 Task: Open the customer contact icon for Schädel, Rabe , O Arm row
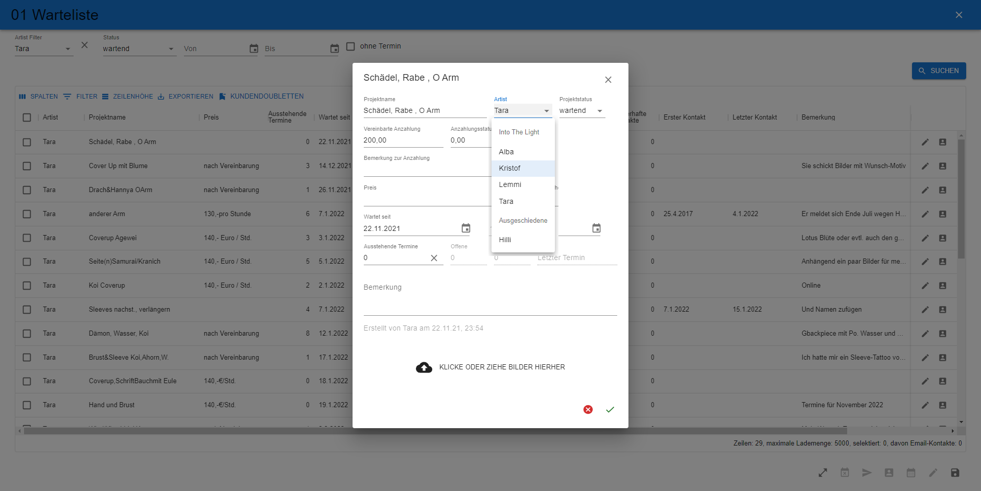[943, 142]
